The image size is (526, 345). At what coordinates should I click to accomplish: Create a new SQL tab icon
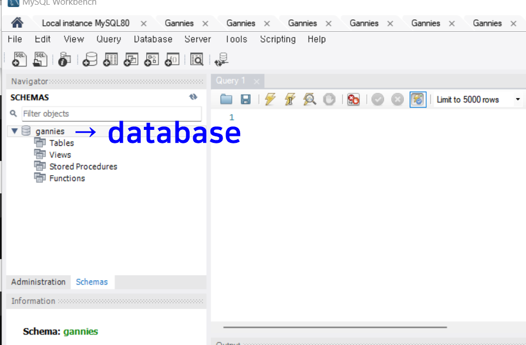[x=19, y=59]
